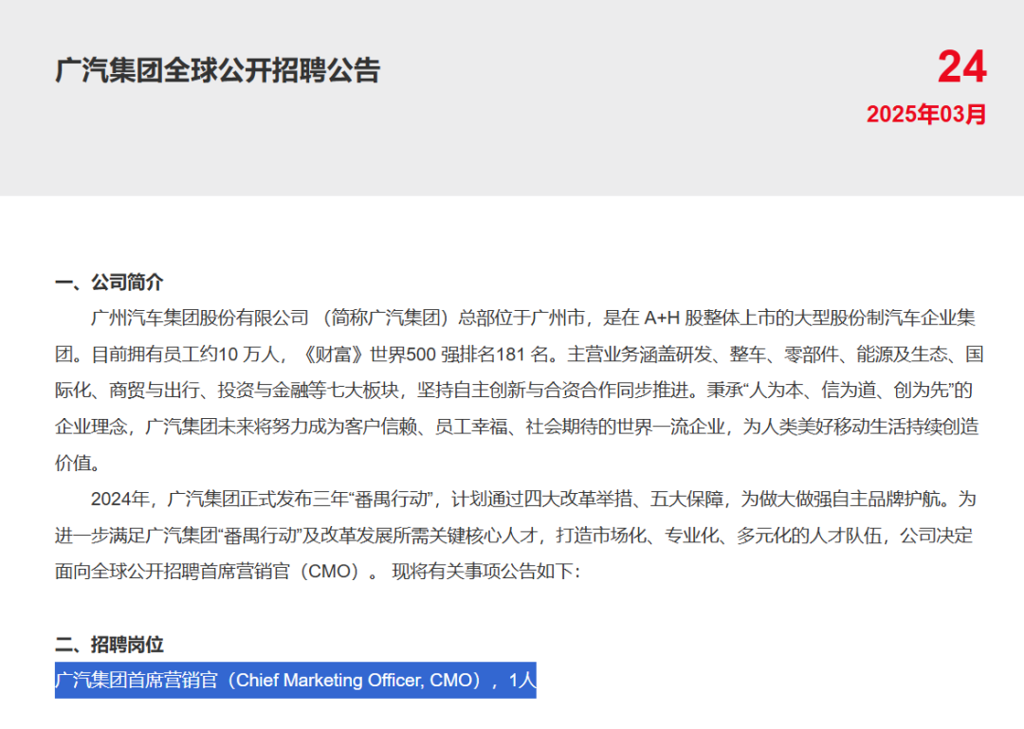Click the red date number 24
Screen dimensions: 1024x729
tap(961, 67)
